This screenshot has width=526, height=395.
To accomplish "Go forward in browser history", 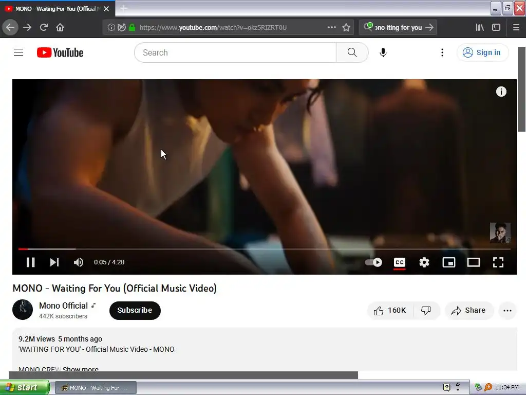I will (x=27, y=28).
